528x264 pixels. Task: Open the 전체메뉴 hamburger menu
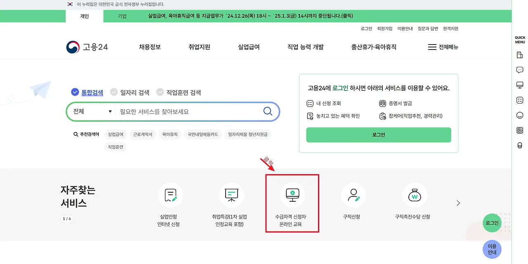tap(443, 47)
